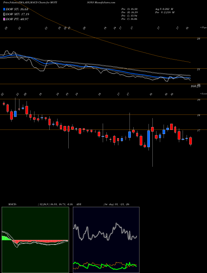Click the thick blue EMA line endpoint
Viewport: 207px width, 273px height.
[190, 78]
